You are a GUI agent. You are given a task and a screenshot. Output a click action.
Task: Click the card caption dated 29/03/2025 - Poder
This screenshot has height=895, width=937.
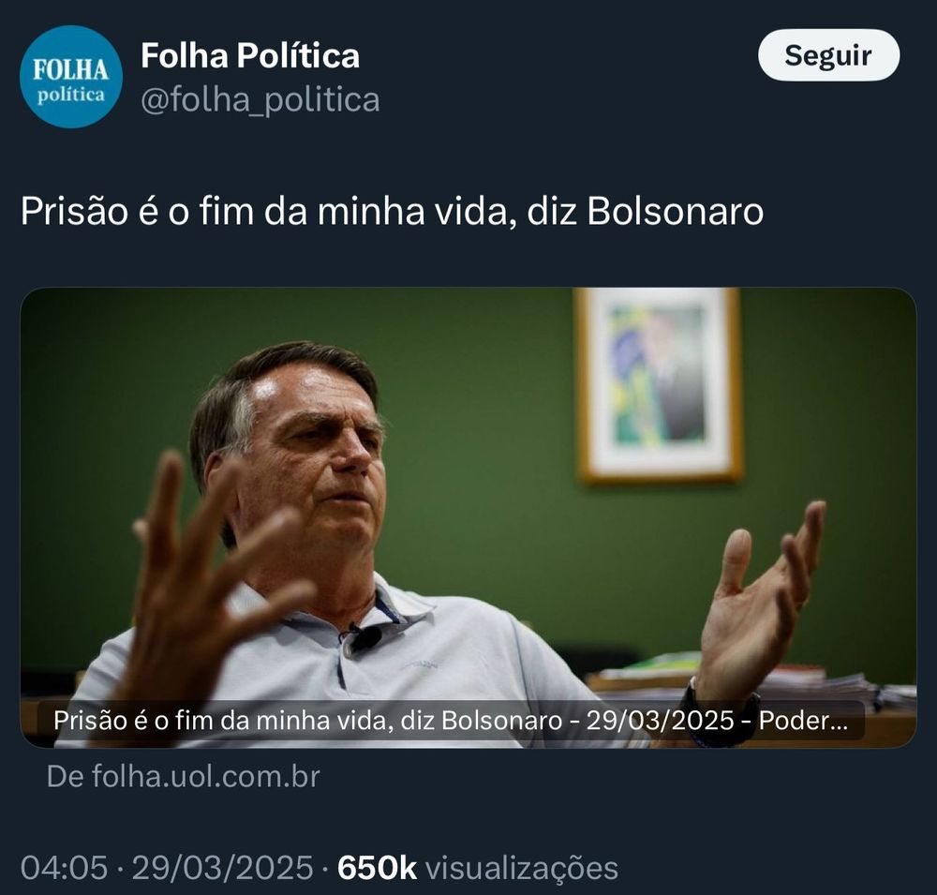[451, 721]
